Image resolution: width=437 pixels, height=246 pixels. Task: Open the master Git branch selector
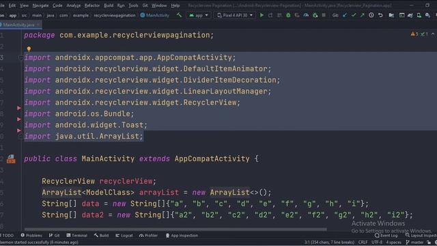coord(415,243)
